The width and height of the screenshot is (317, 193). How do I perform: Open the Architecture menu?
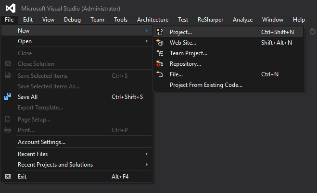(x=152, y=20)
